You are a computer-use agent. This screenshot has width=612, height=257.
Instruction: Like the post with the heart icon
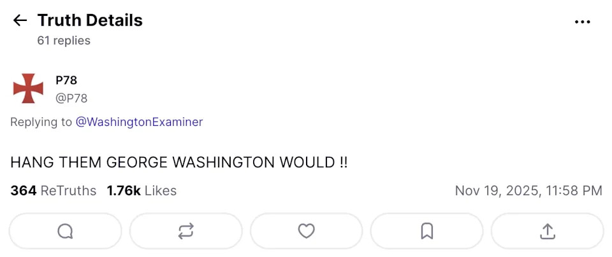click(307, 231)
